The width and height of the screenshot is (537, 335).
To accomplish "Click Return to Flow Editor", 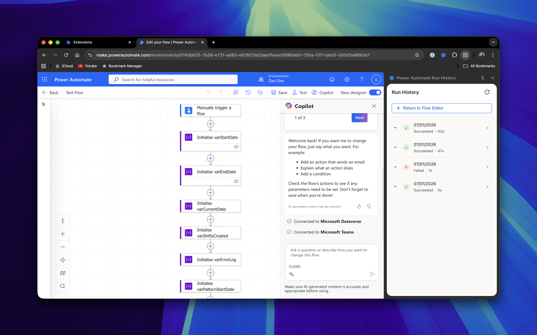I will click(x=442, y=108).
